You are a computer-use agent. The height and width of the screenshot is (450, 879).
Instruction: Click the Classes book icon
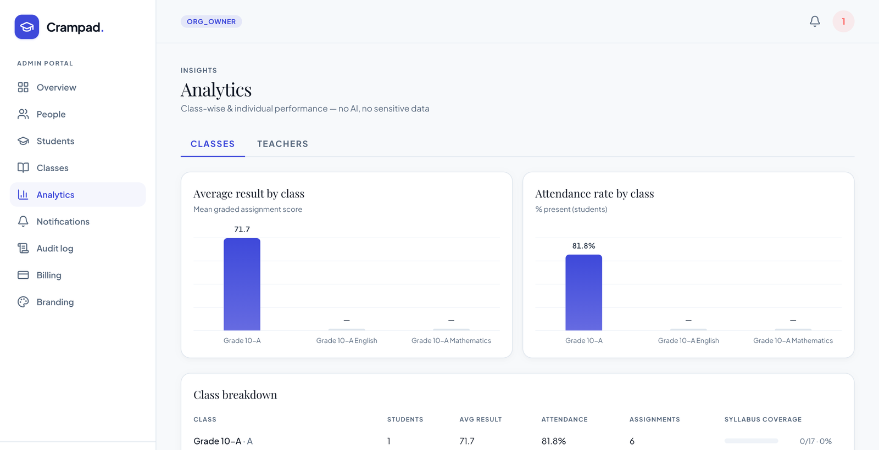pos(23,168)
